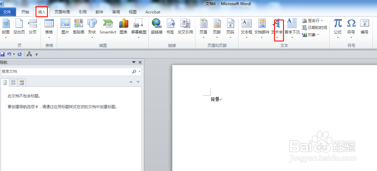Redo the last action
Screen dimensions: 377x171
[20, 54]
